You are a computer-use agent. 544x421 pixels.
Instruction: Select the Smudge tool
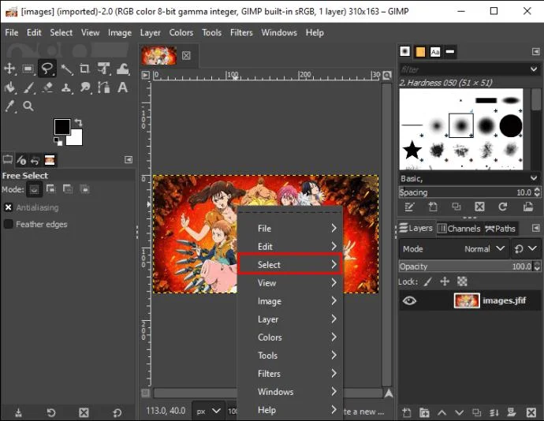[85, 87]
